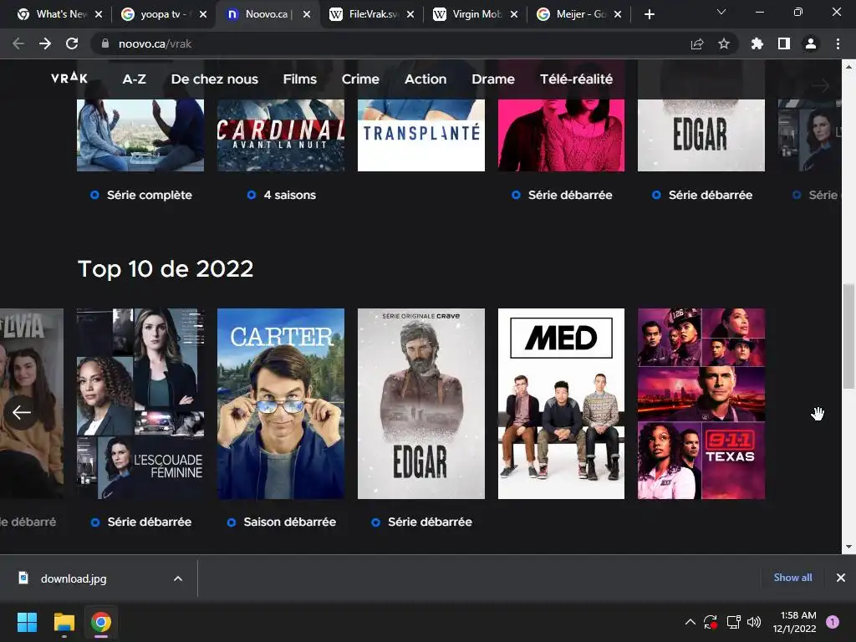
Task: Open the Chrome profile avatar
Action: [811, 43]
